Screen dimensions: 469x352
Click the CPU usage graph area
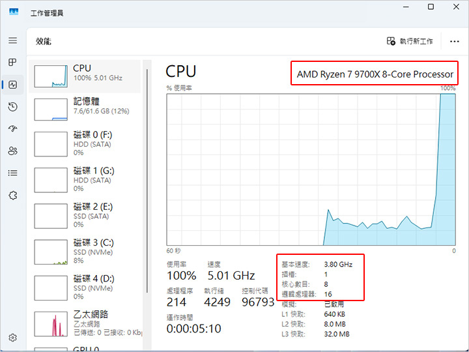pos(311,169)
